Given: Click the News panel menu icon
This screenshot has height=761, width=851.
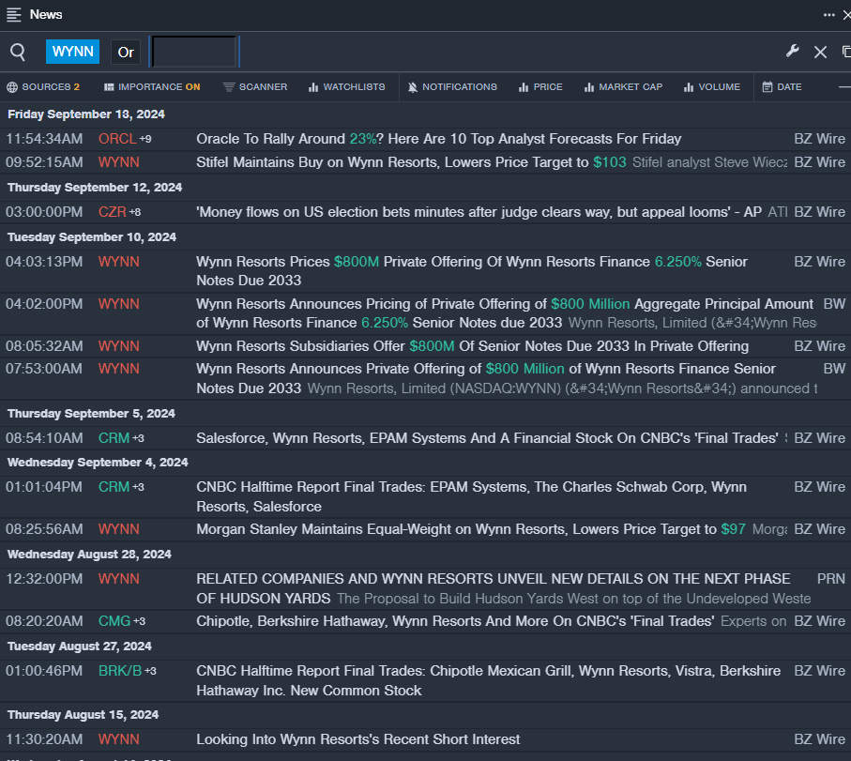Looking at the screenshot, I should [13, 15].
